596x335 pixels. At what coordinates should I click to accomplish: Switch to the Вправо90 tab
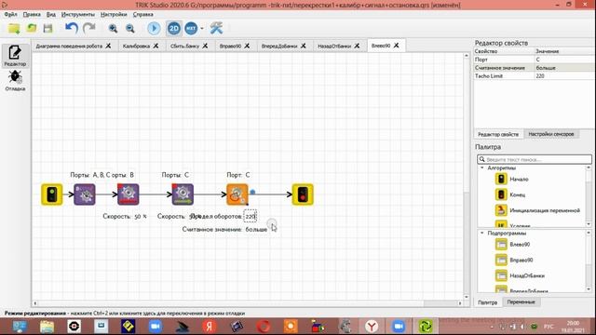pyautogui.click(x=230, y=46)
